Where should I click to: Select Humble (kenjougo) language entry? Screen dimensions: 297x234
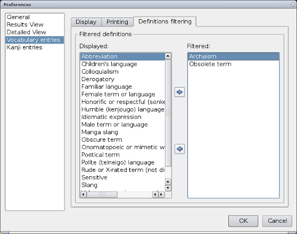(122, 109)
